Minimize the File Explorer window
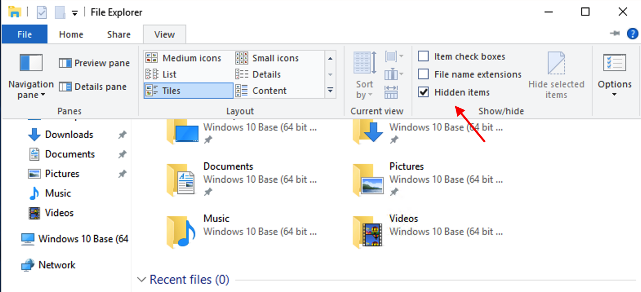Image resolution: width=641 pixels, height=292 pixels. click(x=549, y=12)
